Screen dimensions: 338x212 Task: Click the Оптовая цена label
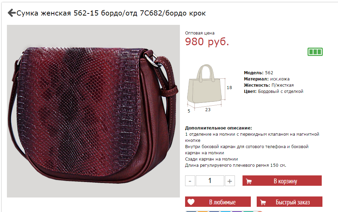click(200, 33)
